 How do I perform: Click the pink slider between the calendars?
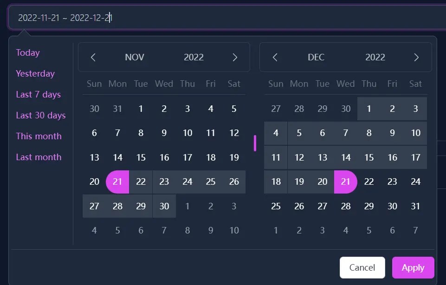(x=255, y=143)
